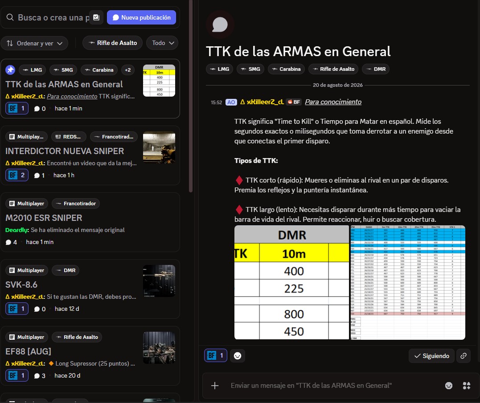This screenshot has height=403, width=480.
Task: Open SVK-8.6 post
Action: point(21,285)
